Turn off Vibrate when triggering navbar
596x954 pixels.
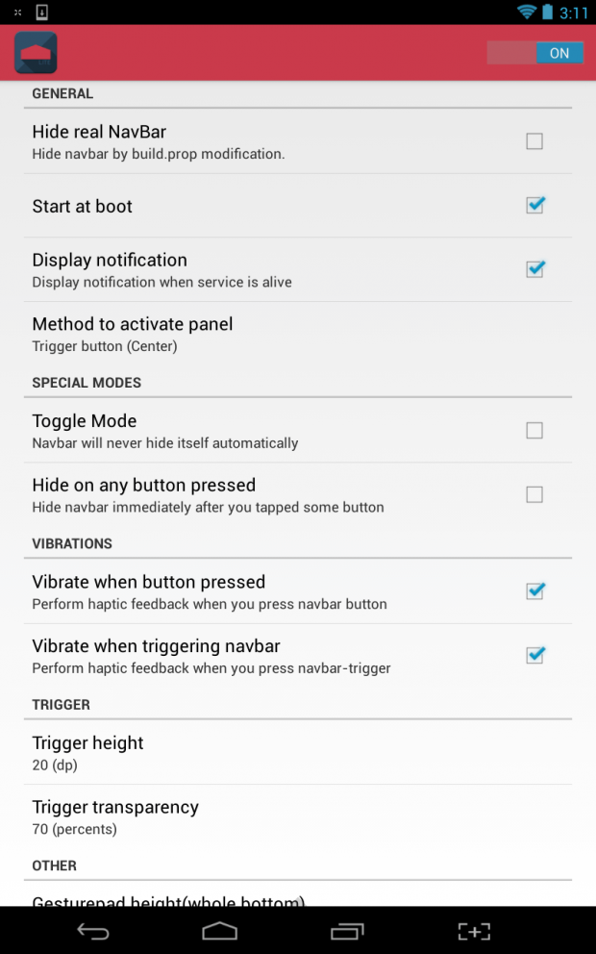534,655
